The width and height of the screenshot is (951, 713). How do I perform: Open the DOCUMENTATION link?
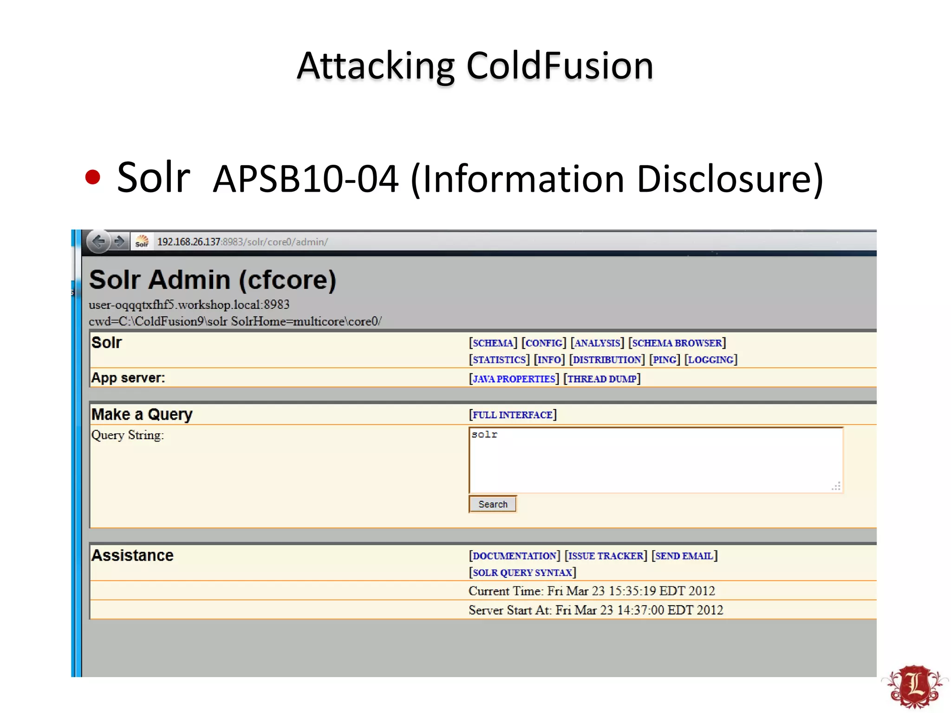click(515, 556)
